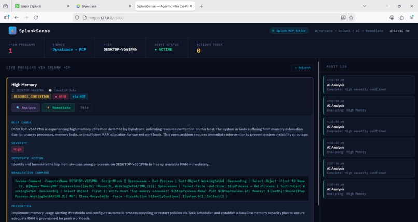
Task: Open the Firefox account icon
Action: tap(392, 18)
